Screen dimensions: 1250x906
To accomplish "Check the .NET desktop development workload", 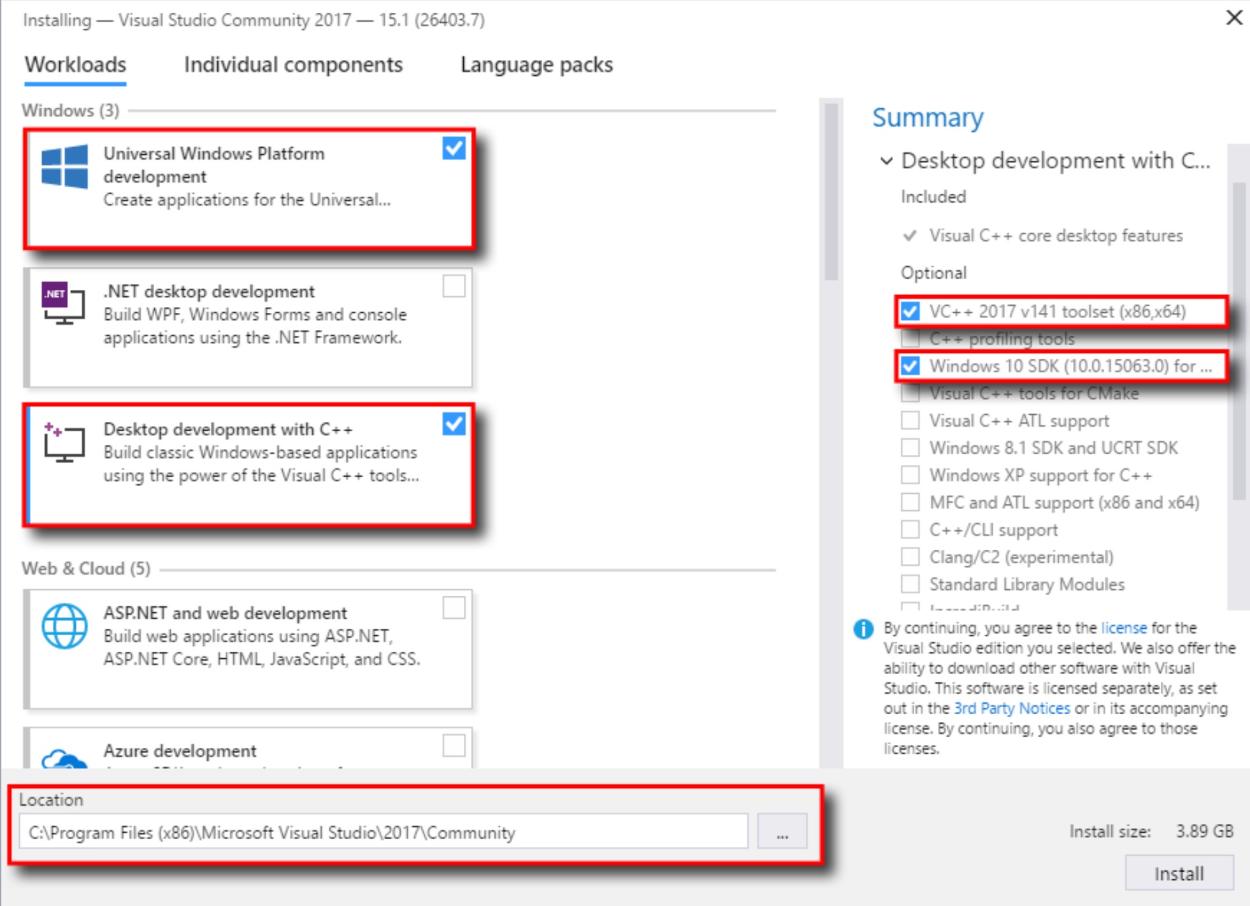I will (454, 286).
